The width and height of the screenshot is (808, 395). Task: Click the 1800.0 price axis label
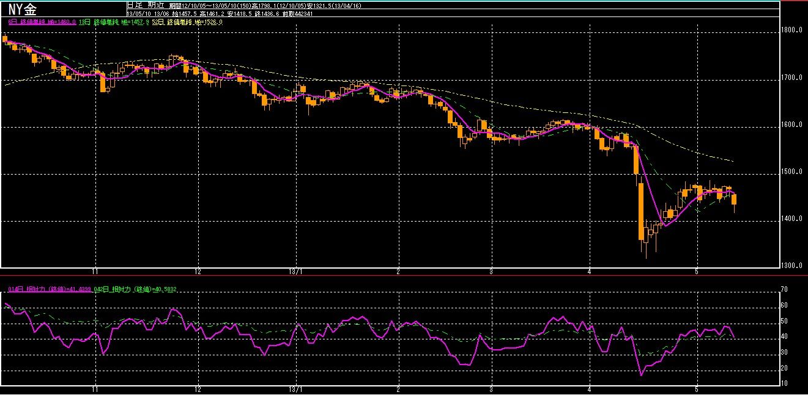click(792, 30)
